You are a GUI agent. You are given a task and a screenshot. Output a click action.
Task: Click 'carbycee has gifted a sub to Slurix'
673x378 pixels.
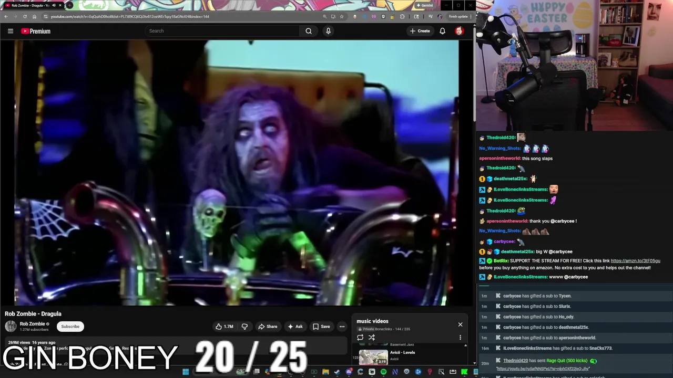point(537,307)
